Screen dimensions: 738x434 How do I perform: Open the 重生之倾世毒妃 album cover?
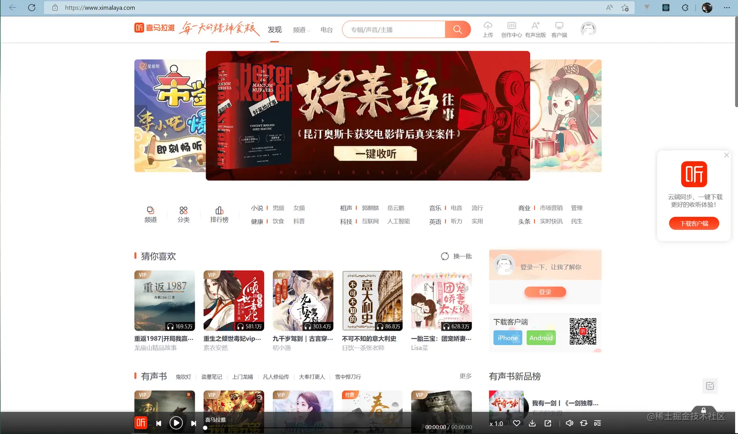[x=234, y=301]
